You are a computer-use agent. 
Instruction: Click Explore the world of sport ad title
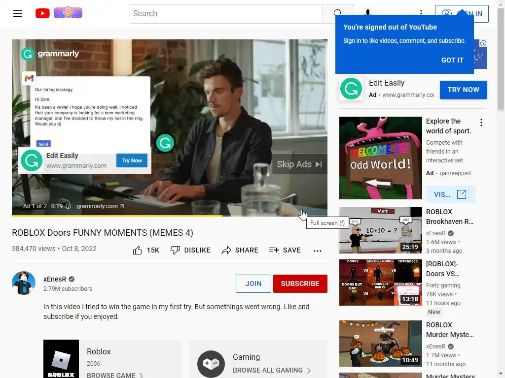pos(448,126)
